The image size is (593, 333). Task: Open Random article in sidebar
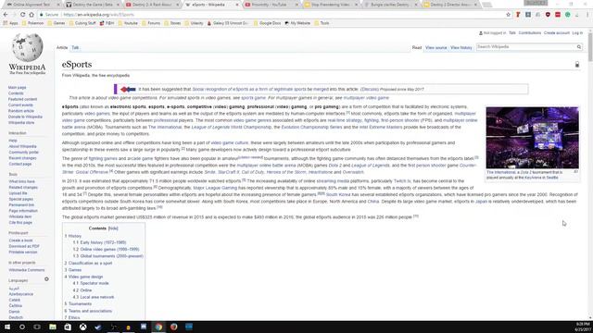pyautogui.click(x=21, y=111)
